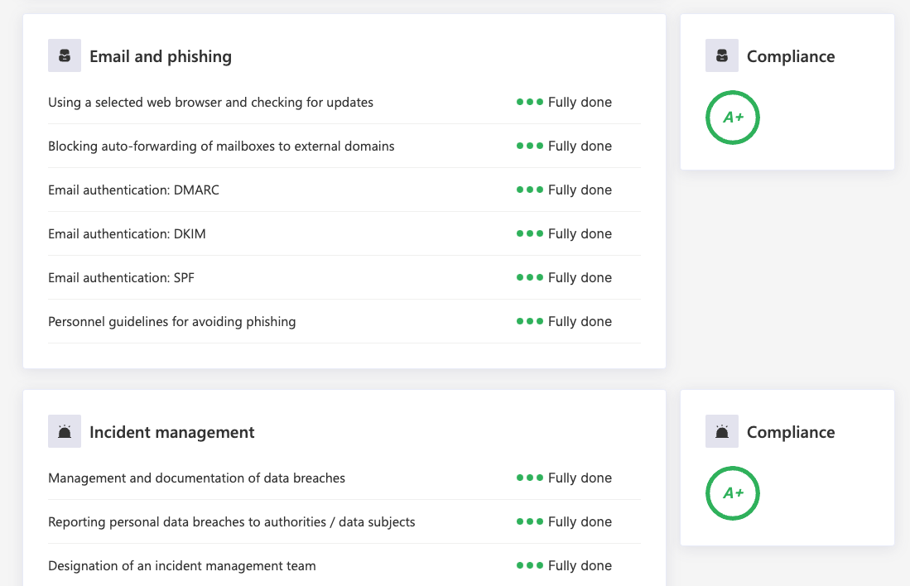Image resolution: width=910 pixels, height=586 pixels.
Task: Click the Compliance heading in the Incident management row
Action: point(791,432)
